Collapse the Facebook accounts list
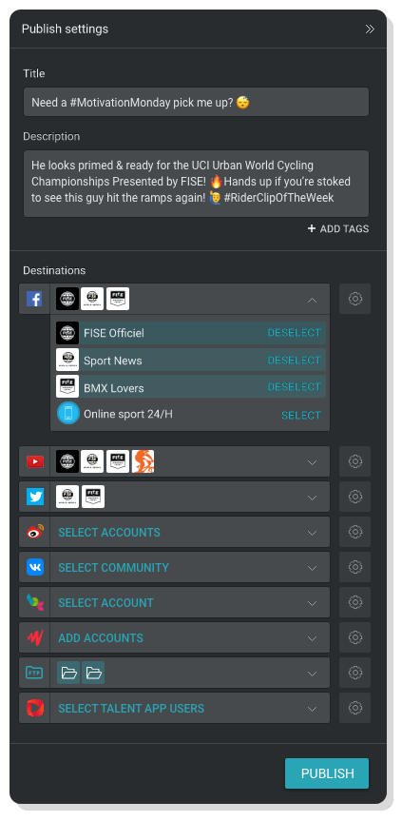Screen dimensions: 402x821 click(x=312, y=300)
